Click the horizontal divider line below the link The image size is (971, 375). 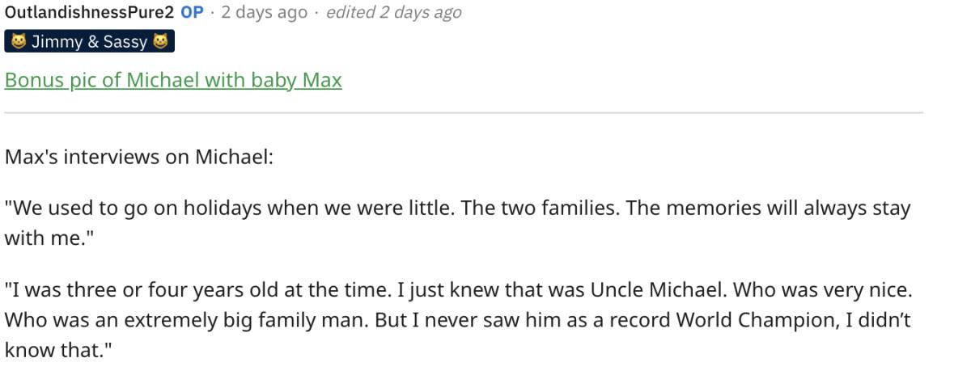coord(464,113)
